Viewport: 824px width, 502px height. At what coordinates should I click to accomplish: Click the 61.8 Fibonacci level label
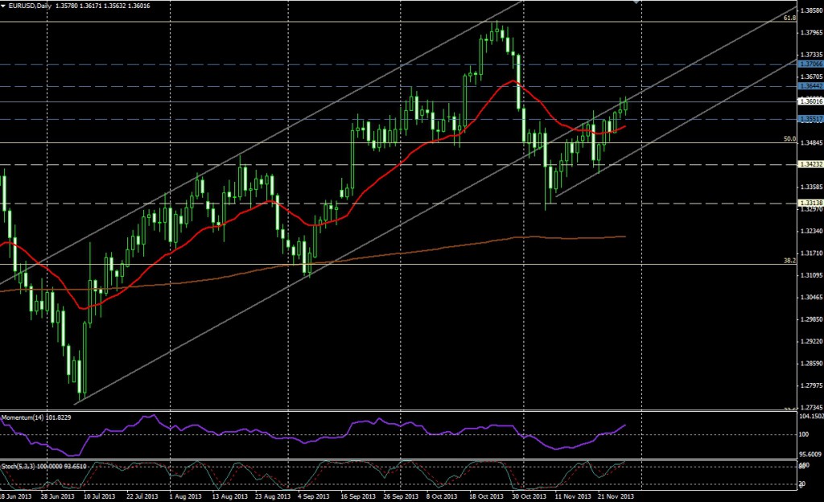point(789,18)
